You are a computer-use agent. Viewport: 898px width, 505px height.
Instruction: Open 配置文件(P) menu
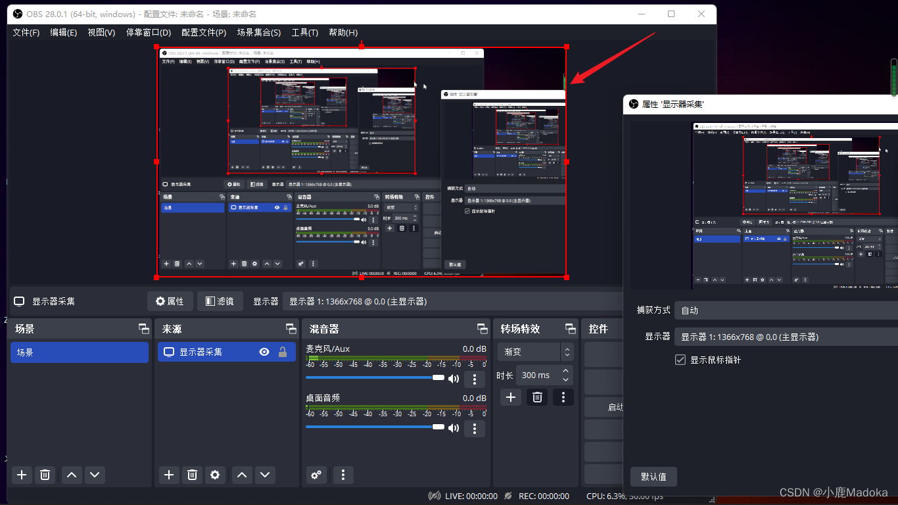coord(204,32)
